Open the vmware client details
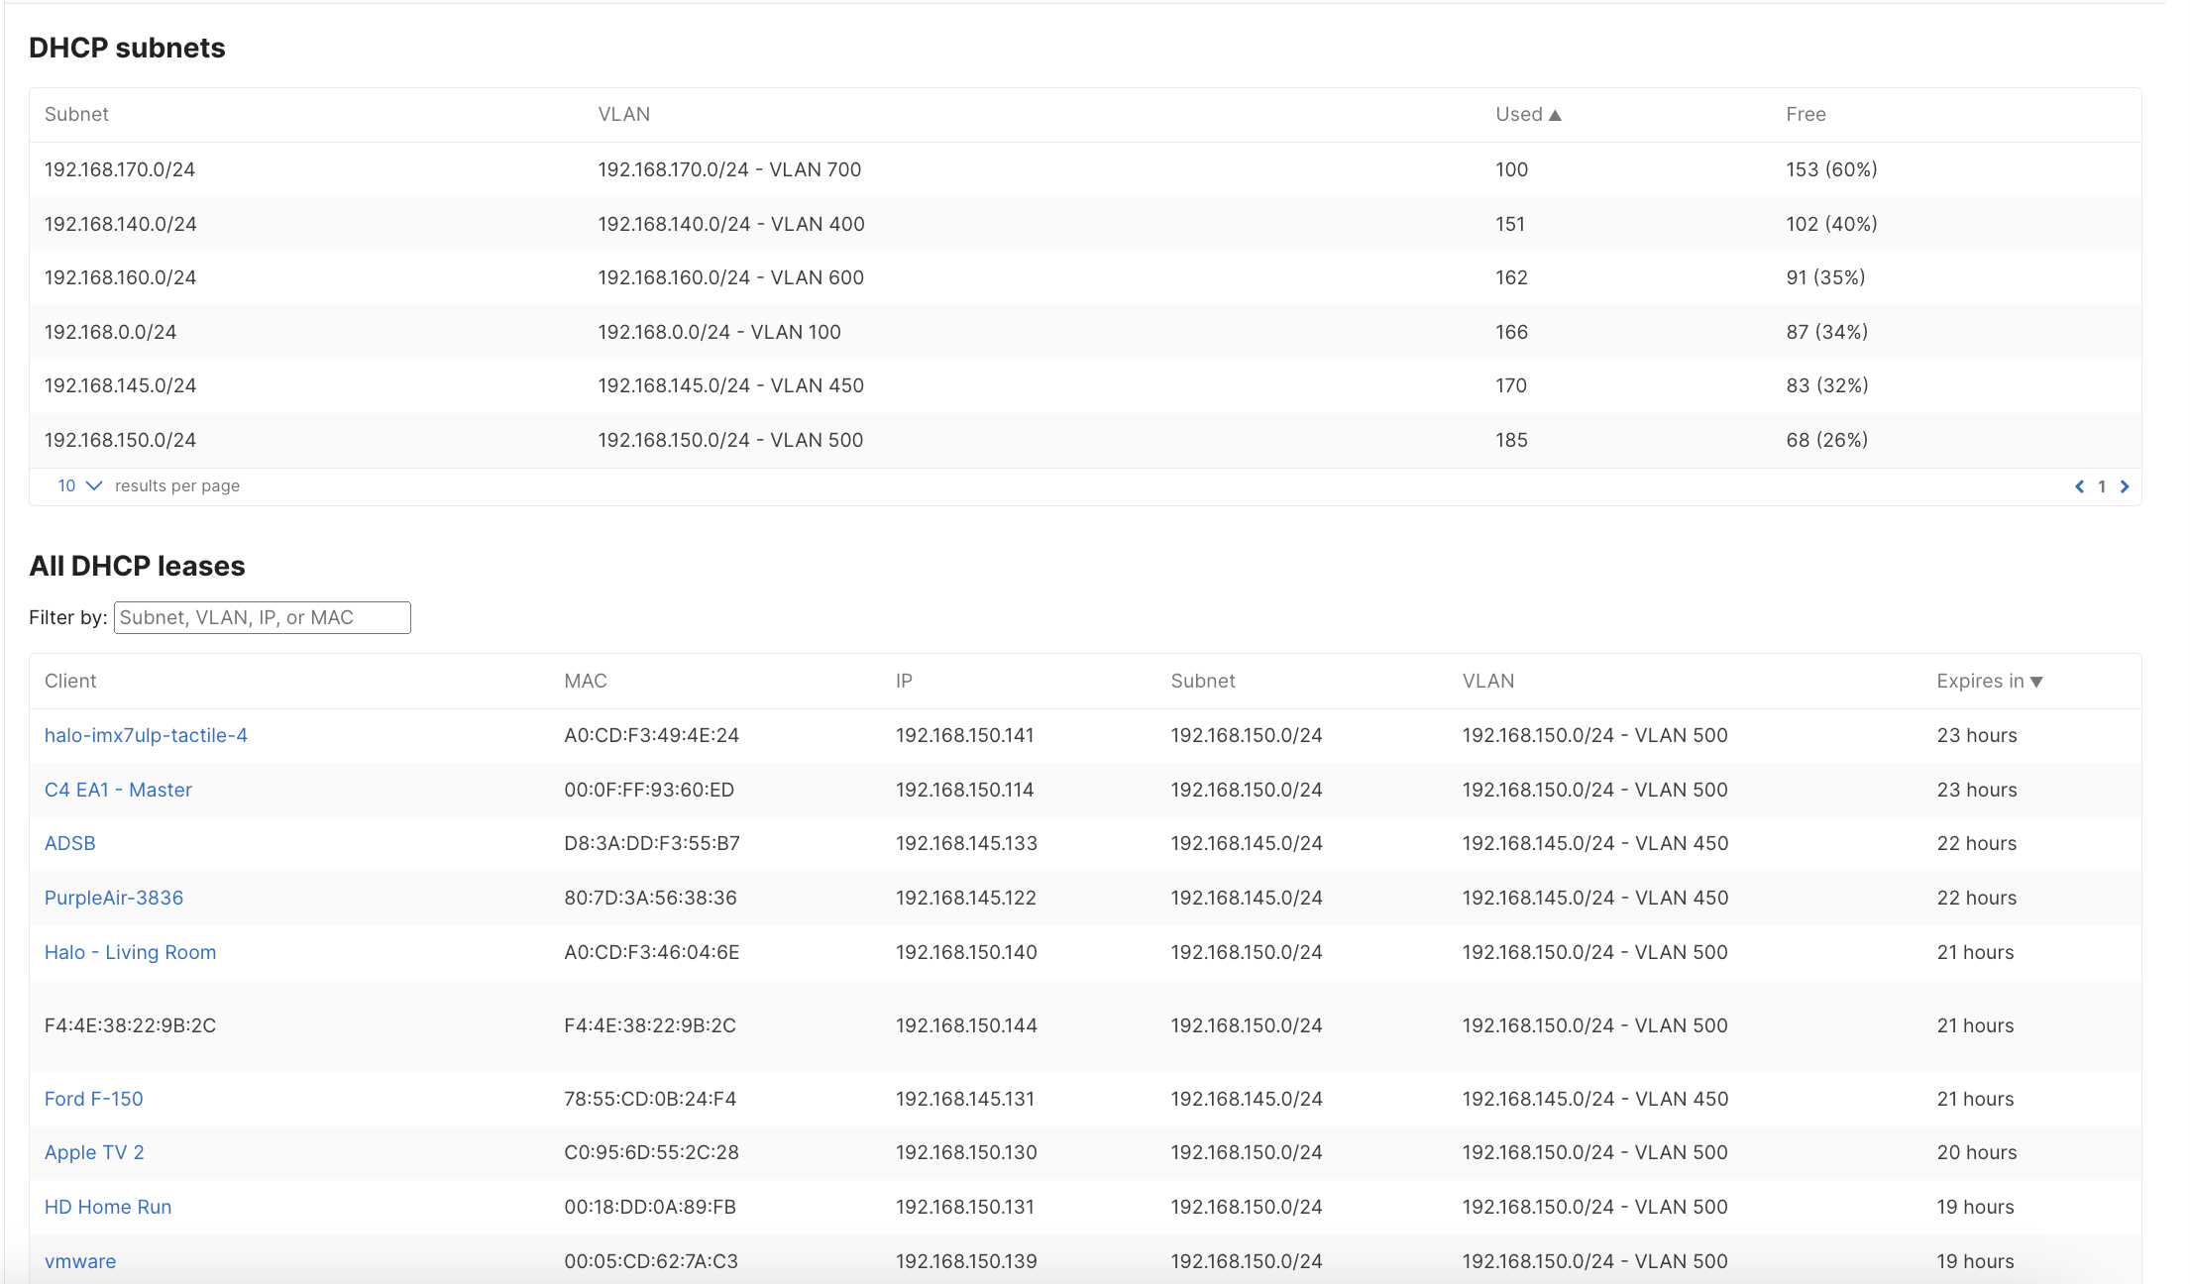 (x=79, y=1261)
